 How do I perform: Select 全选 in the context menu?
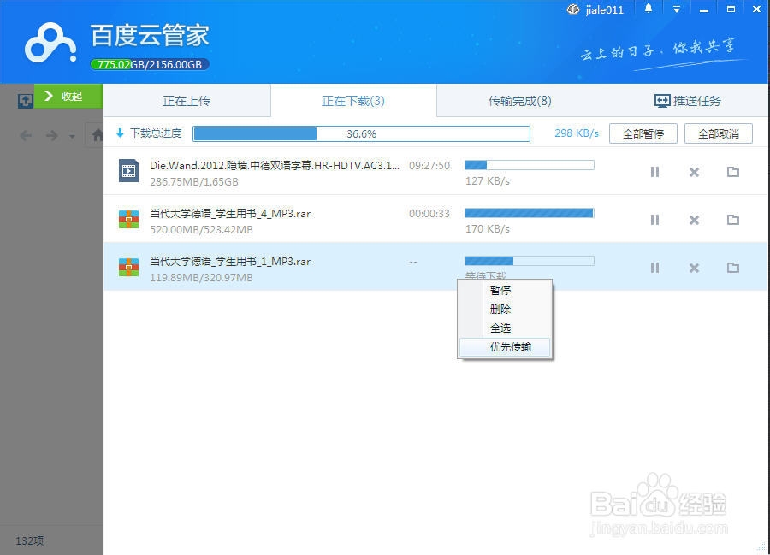(x=504, y=328)
